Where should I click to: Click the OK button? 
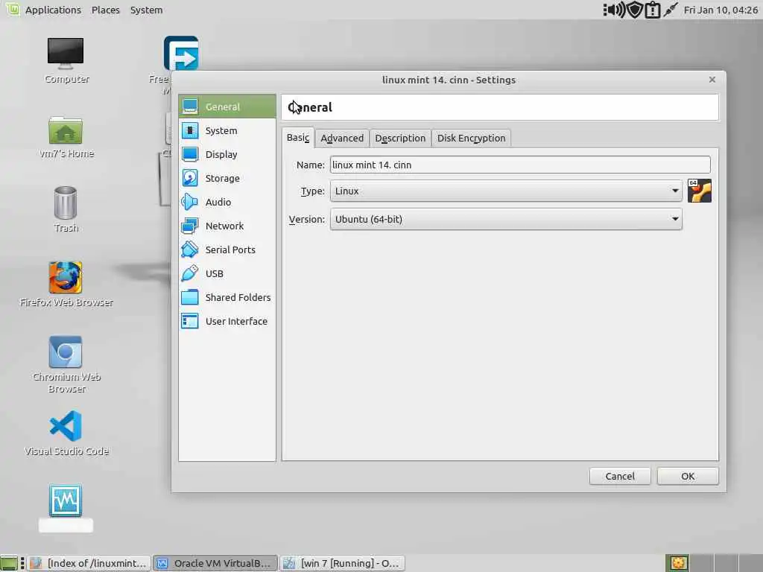(688, 476)
